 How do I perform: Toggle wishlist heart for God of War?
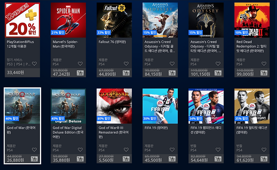pos(34,150)
